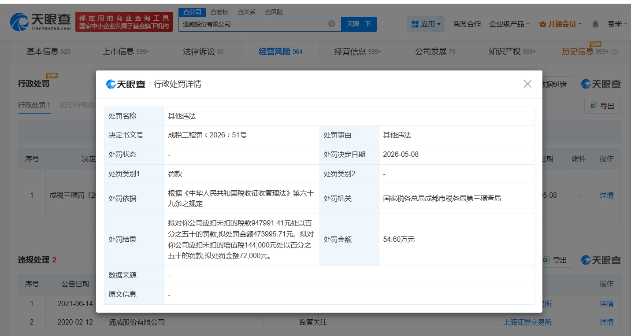This screenshot has height=336, width=631.
Task: Select the 行政处罚 1 sub-tab
Action: point(34,105)
